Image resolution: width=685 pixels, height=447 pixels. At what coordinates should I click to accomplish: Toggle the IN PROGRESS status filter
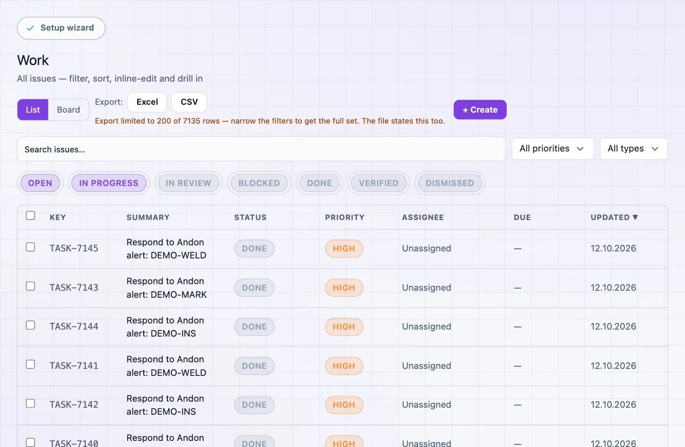(109, 183)
